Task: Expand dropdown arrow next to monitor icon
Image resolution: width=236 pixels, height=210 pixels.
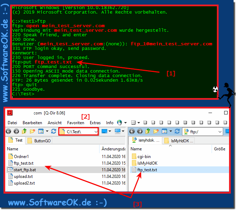Action: [x=123, y=131]
